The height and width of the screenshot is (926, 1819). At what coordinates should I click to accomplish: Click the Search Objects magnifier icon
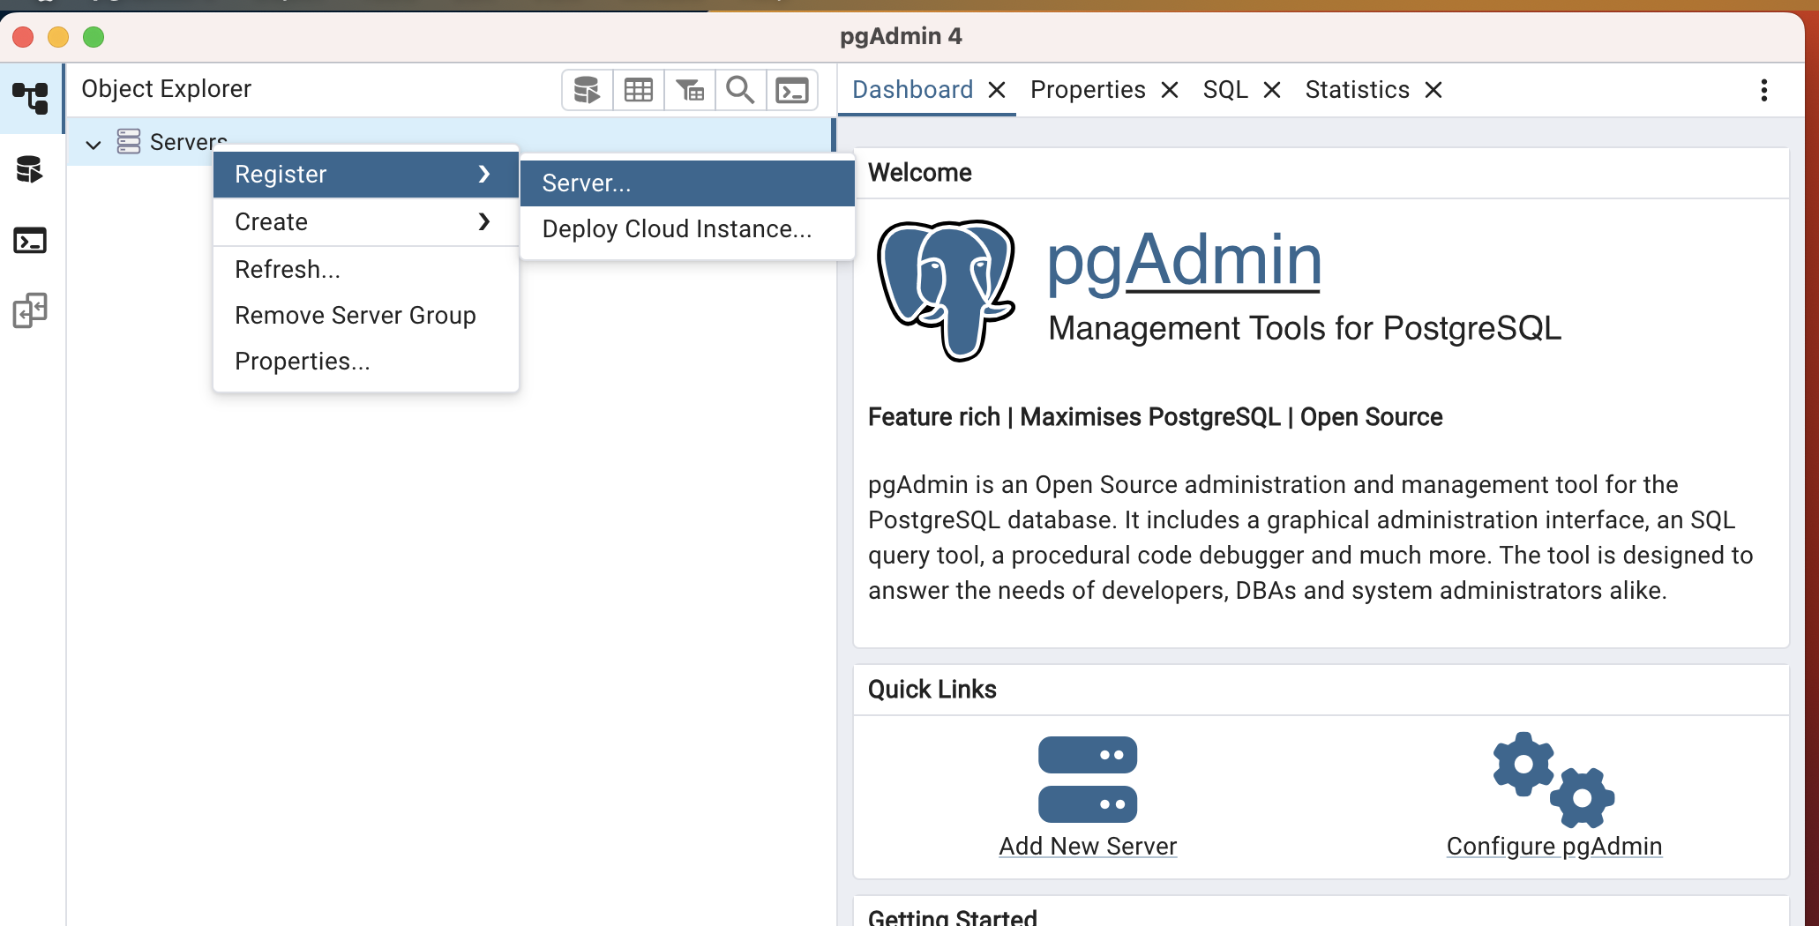(x=741, y=90)
